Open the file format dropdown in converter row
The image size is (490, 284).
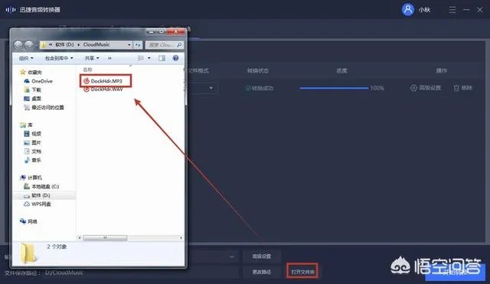coord(211,89)
